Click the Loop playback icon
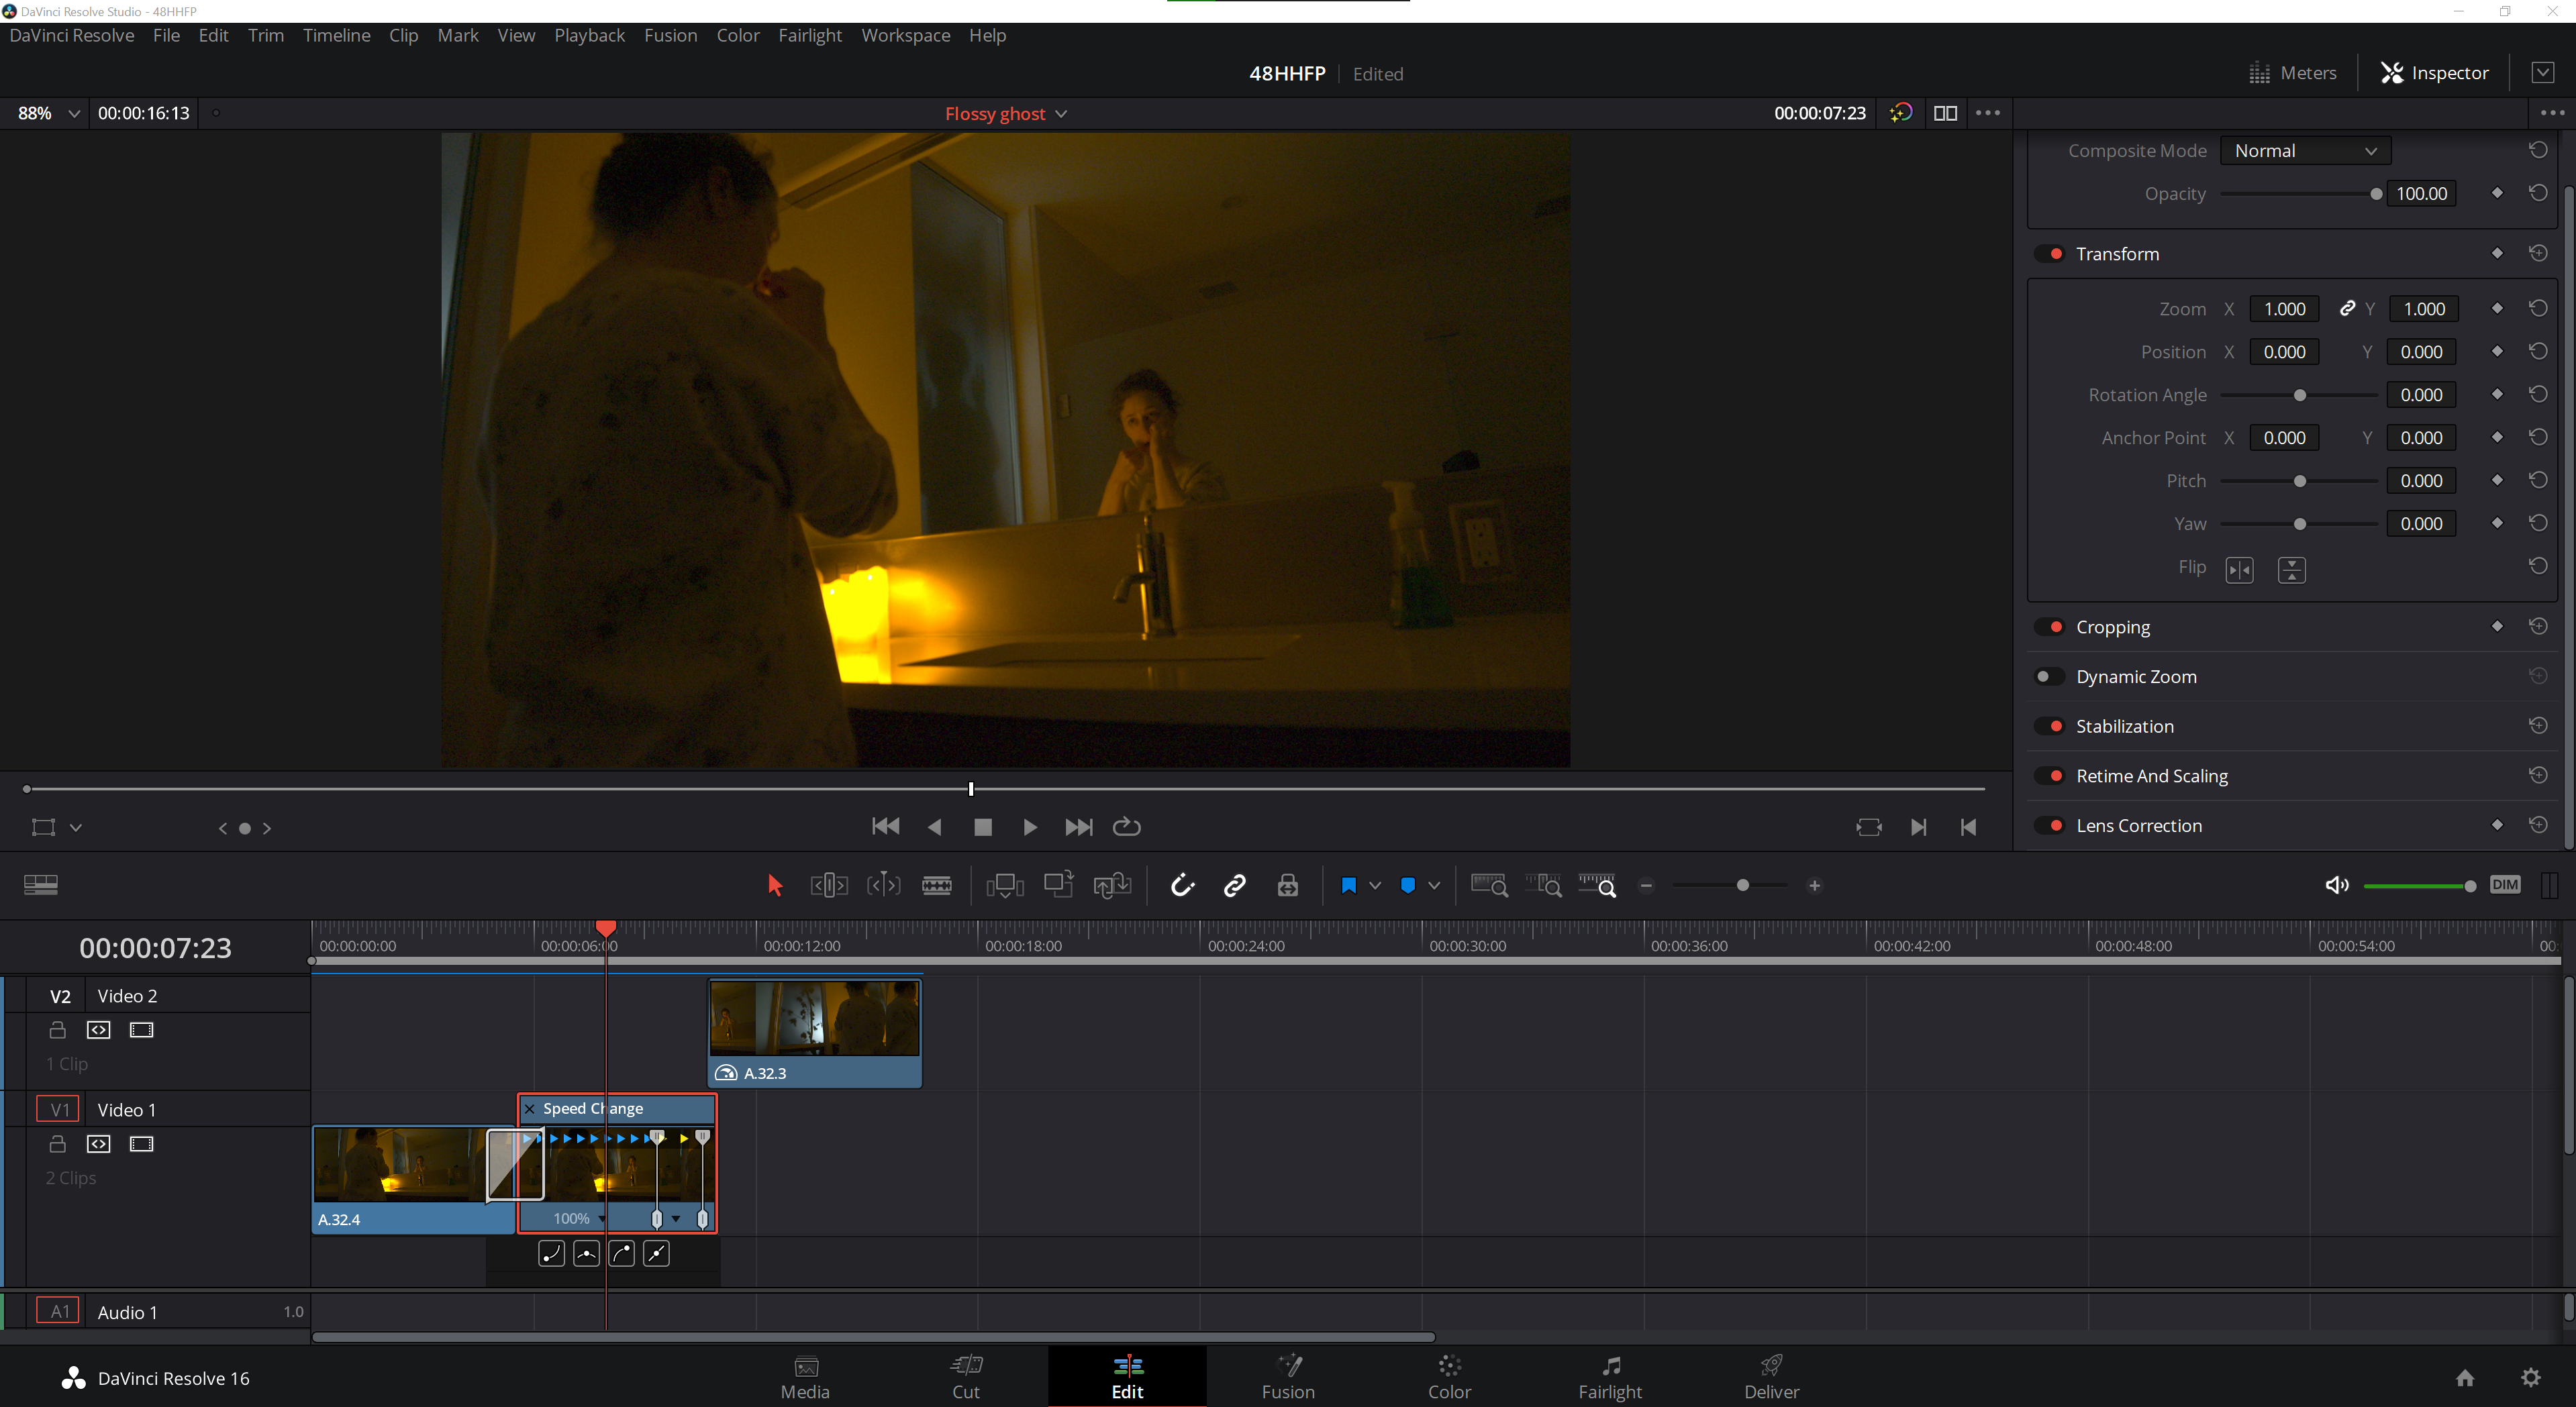2576x1407 pixels. 1126,827
